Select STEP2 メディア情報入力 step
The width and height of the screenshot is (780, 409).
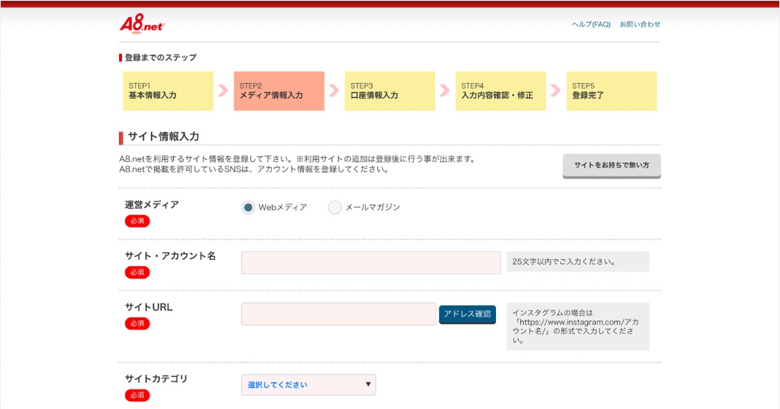(x=279, y=91)
